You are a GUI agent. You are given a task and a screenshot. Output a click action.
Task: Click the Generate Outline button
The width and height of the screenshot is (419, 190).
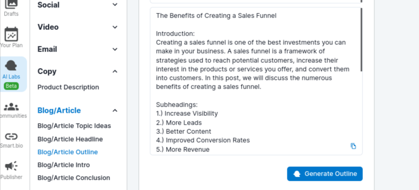[x=325, y=174]
